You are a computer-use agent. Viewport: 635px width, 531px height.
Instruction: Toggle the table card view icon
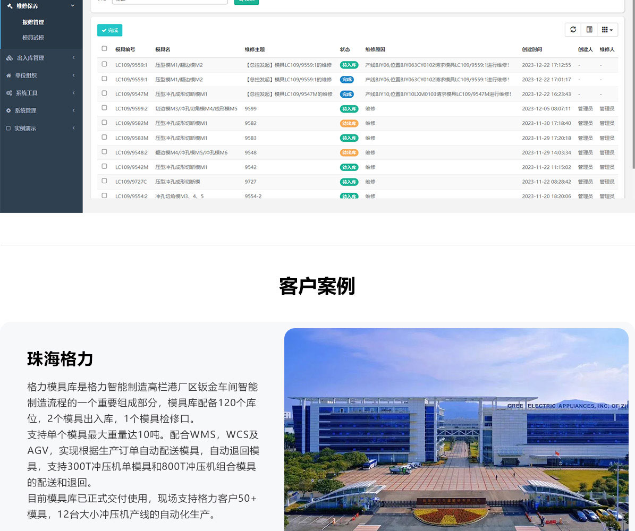(589, 30)
